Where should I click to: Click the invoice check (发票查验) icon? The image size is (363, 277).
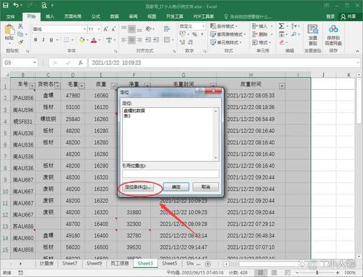click(x=313, y=33)
